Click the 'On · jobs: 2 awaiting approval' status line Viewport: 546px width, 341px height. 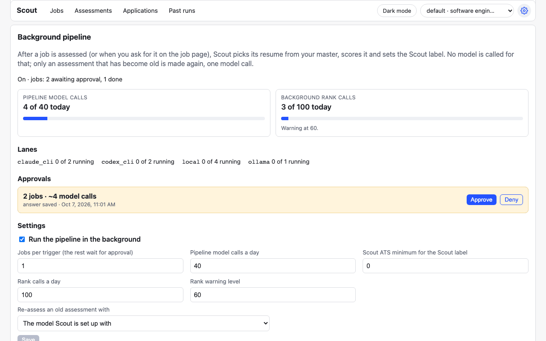click(x=70, y=79)
